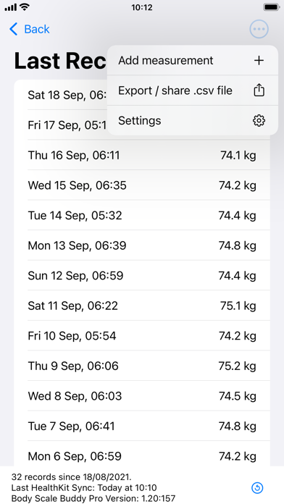Open the Thu 16 Sep 74.1 kg record

click(142, 155)
